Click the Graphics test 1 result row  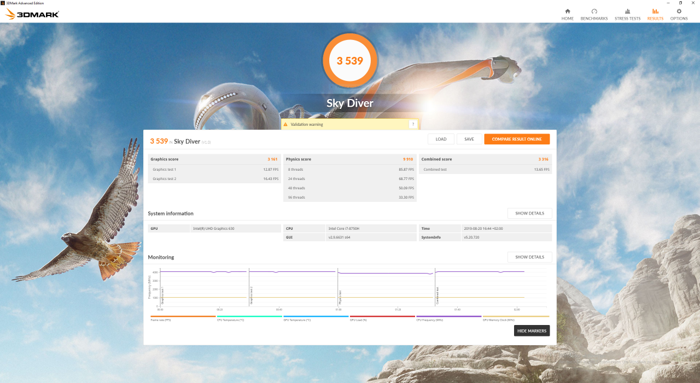pos(214,170)
